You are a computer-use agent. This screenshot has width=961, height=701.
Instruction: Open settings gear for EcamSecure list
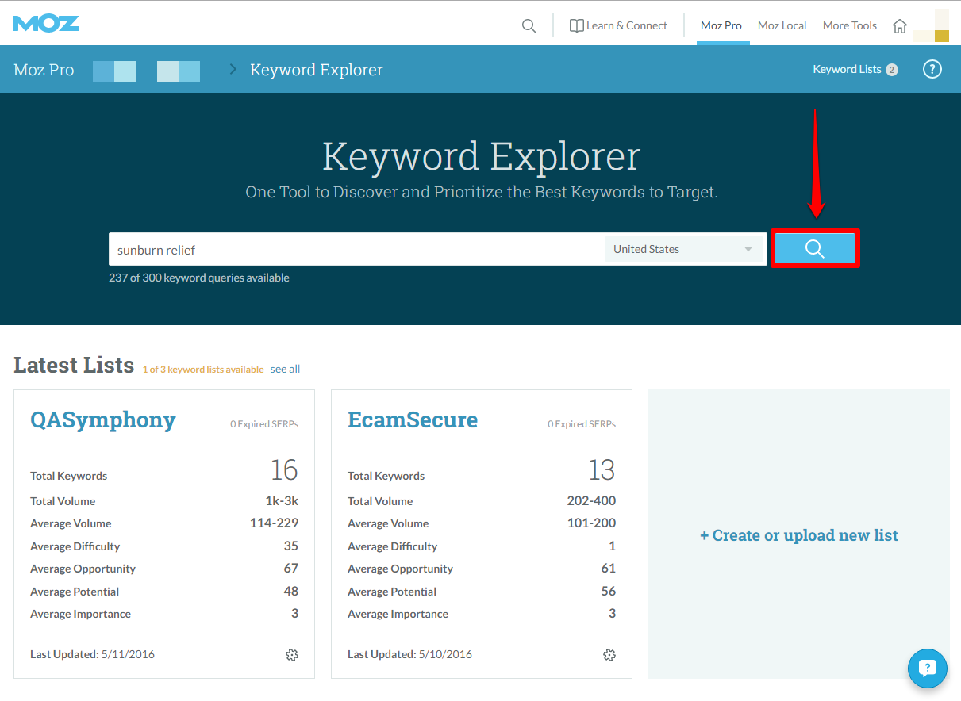609,655
